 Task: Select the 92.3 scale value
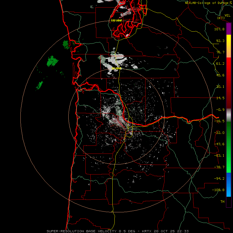[x=220, y=41]
